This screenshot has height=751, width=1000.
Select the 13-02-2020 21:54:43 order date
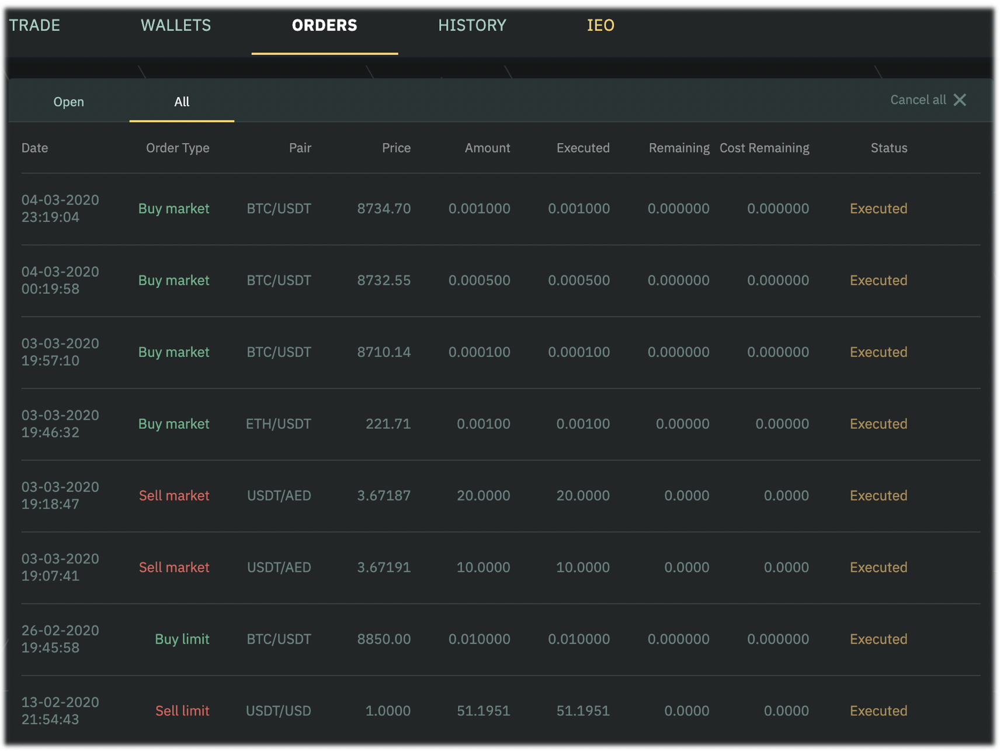60,711
